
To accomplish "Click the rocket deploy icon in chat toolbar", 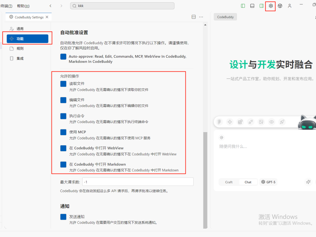I will [282, 122].
